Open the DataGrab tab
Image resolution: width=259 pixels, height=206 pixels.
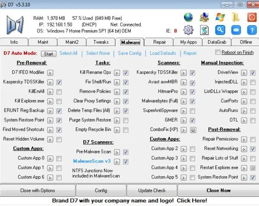point(217,42)
